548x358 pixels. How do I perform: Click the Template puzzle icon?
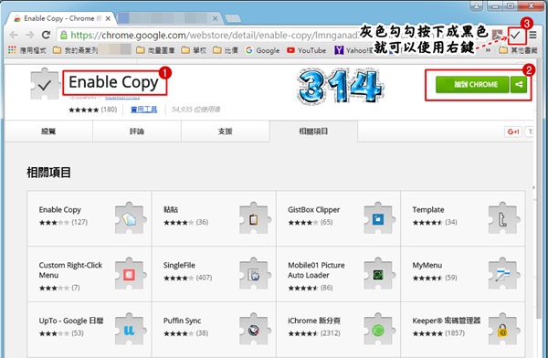click(x=503, y=218)
